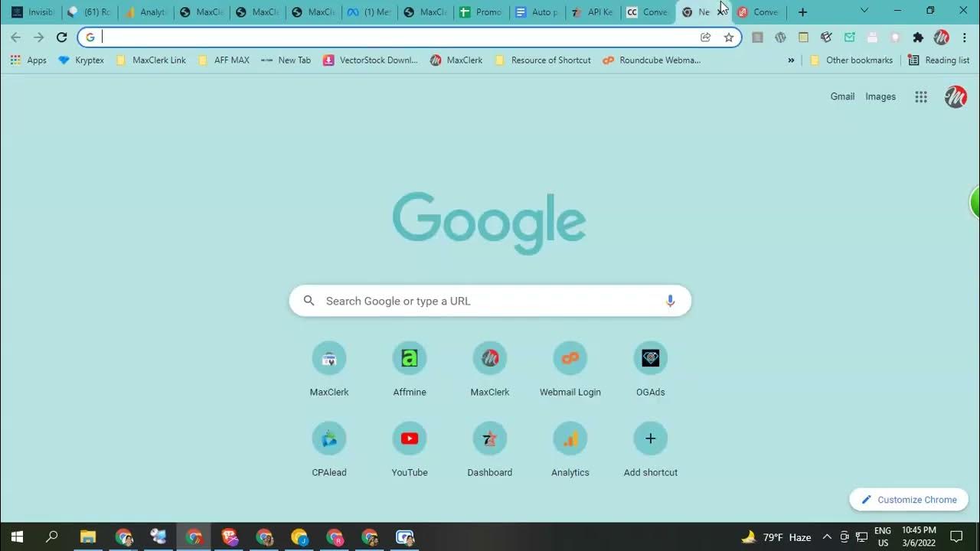Bookmark this page using the star
The height and width of the screenshot is (551, 980).
pos(728,37)
